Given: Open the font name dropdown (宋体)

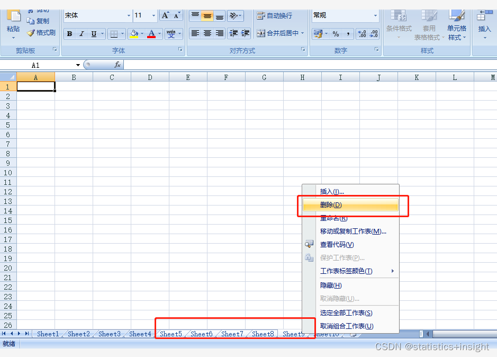Looking at the screenshot, I should coord(129,15).
